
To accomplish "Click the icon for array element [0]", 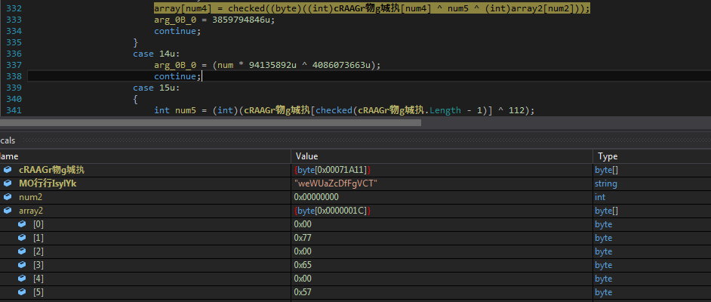I will 22,224.
